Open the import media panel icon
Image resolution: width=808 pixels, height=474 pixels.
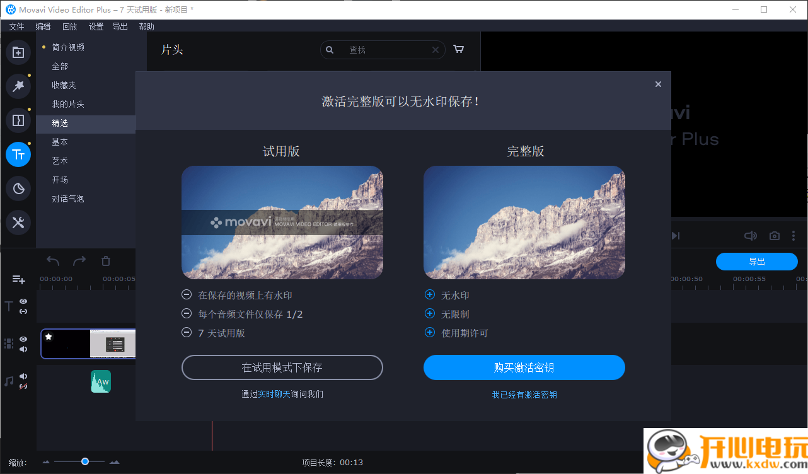pos(18,52)
